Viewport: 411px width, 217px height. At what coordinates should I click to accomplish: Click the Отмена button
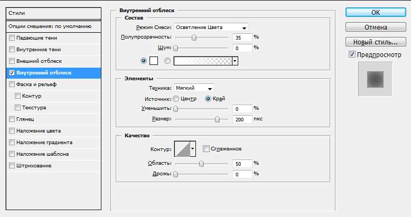point(376,27)
